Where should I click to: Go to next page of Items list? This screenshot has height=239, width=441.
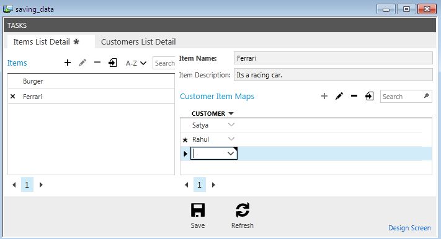click(41, 185)
